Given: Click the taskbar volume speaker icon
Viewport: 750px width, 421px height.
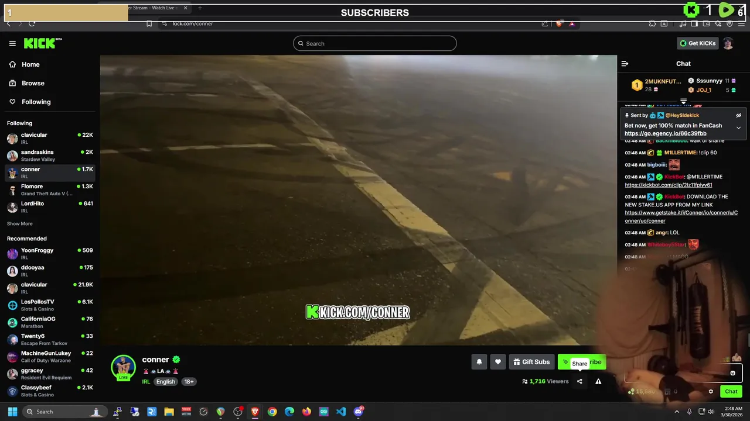Looking at the screenshot, I should (711, 412).
